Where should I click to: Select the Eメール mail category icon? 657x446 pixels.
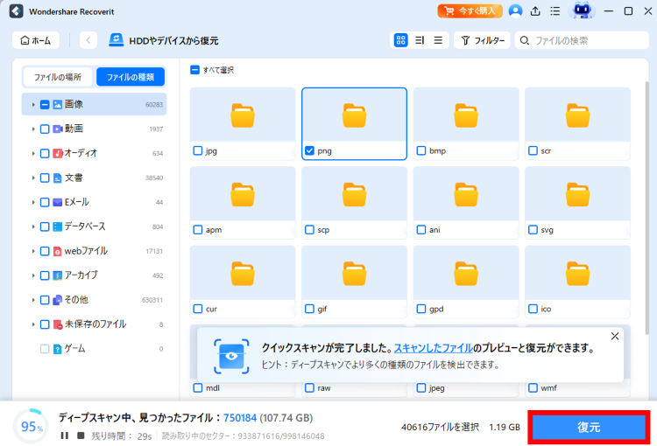58,203
